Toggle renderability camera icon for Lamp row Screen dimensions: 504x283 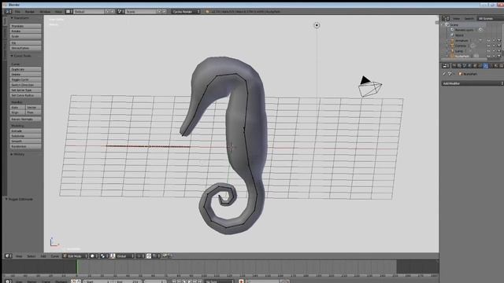(499, 51)
